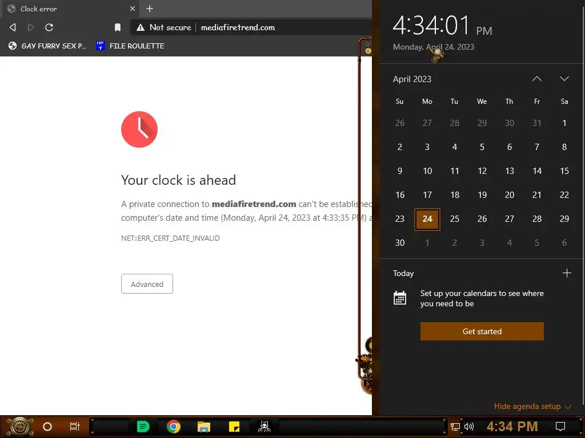Click the Monday, April 24, 2023 date text
The width and height of the screenshot is (585, 438).
tap(434, 47)
